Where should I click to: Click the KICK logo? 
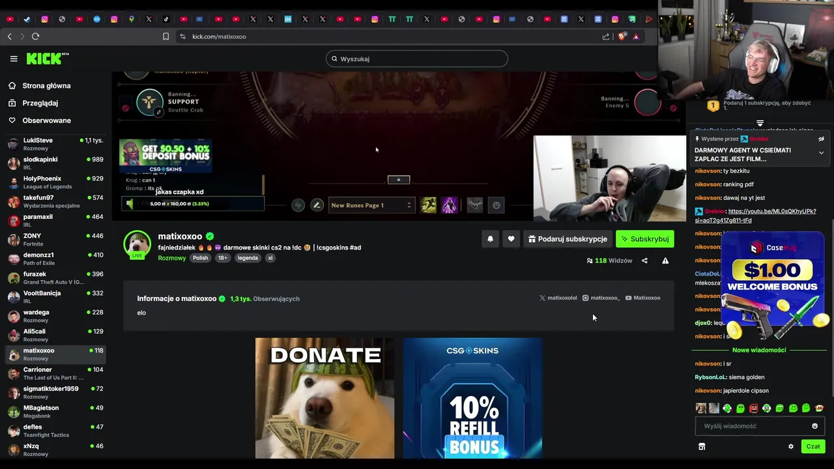tap(48, 59)
